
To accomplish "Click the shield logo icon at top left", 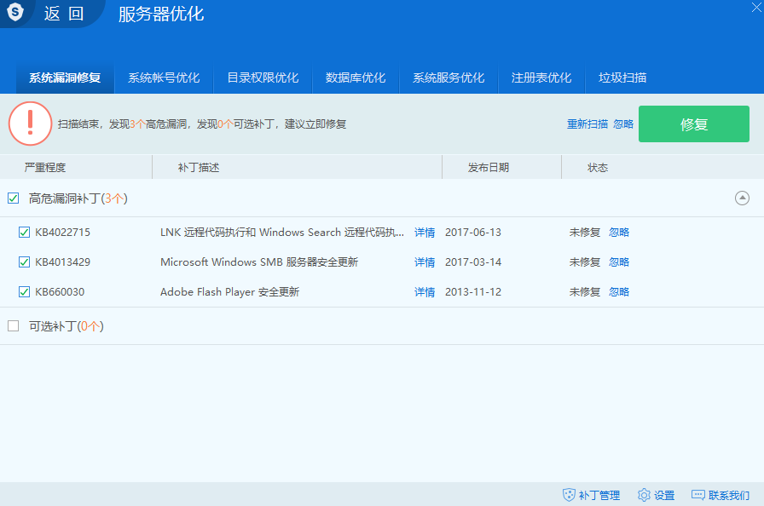I will [x=15, y=12].
